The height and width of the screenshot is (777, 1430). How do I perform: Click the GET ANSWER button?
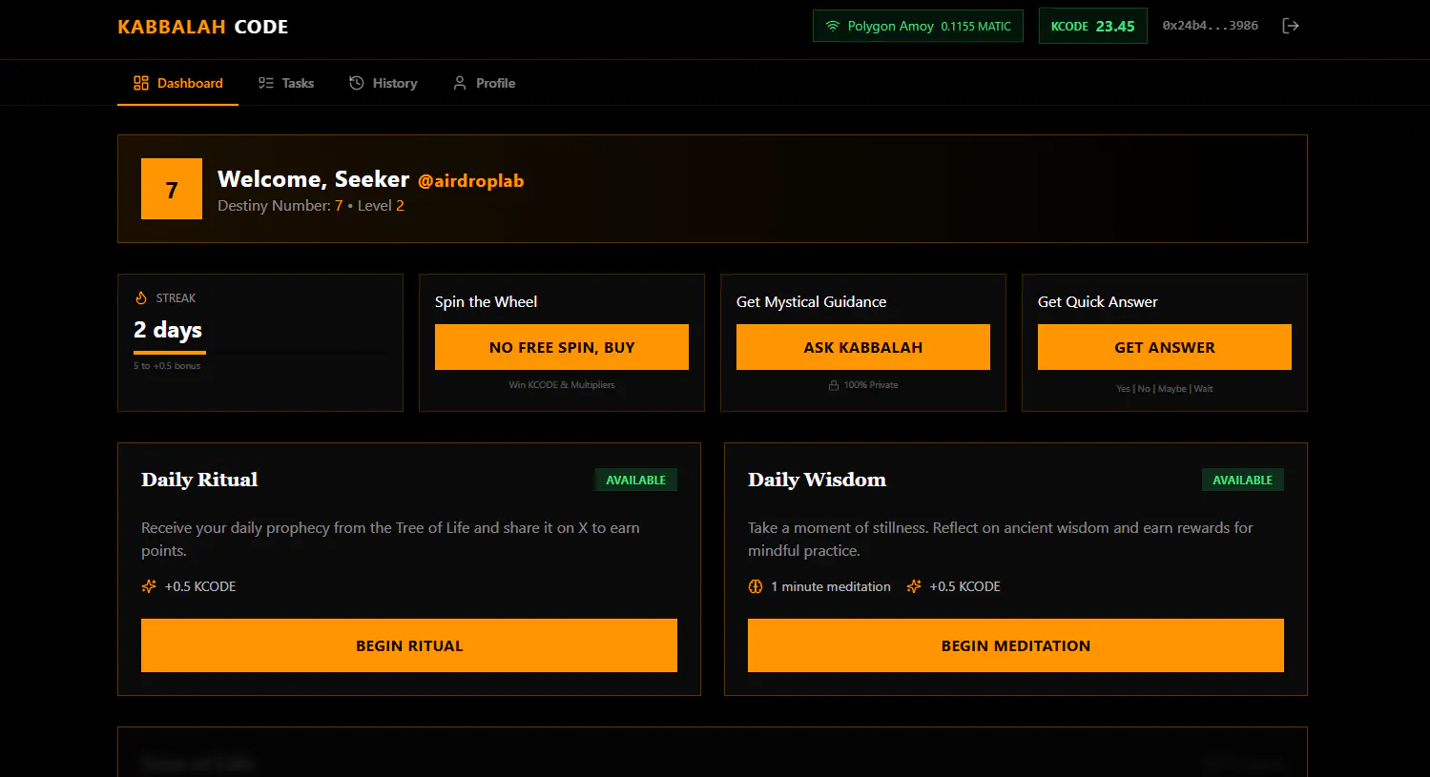tap(1165, 347)
